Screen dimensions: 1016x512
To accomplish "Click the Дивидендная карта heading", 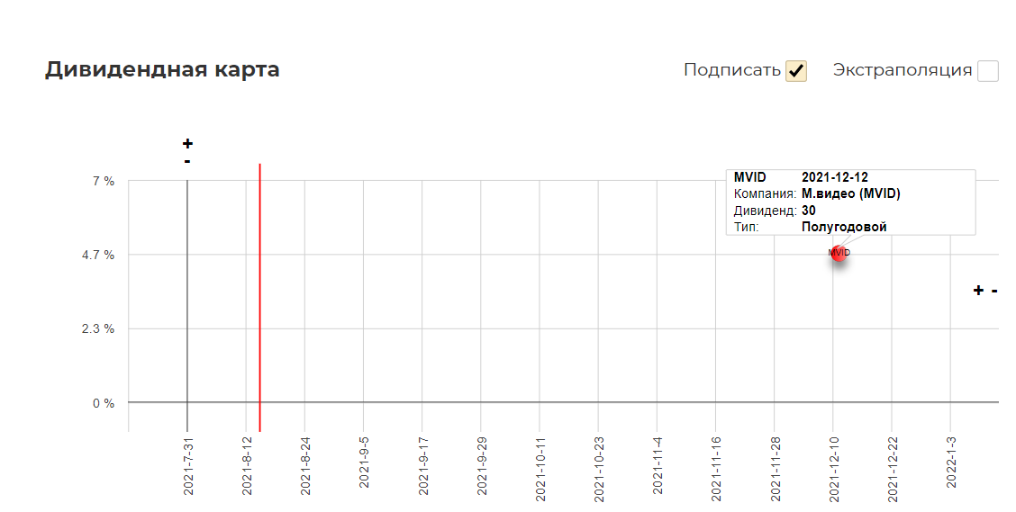I will click(x=162, y=69).
